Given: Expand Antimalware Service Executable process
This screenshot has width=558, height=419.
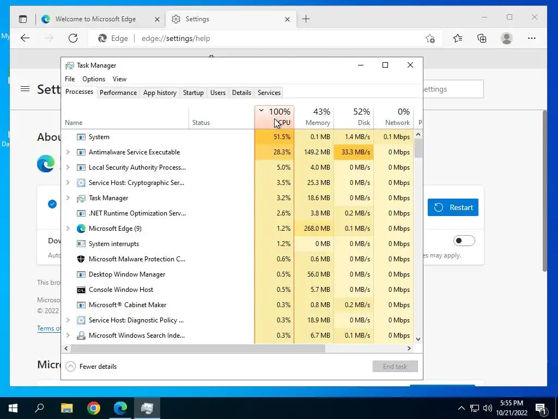Looking at the screenshot, I should (x=68, y=152).
